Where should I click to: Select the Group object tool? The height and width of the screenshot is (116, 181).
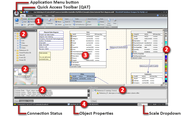coord(101,24)
